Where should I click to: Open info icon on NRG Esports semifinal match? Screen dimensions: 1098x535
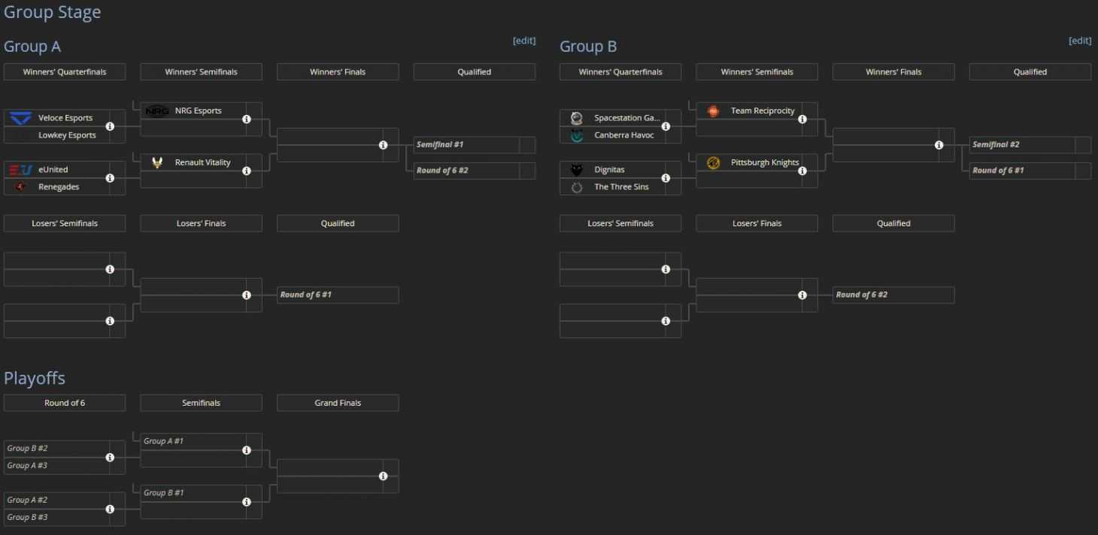(x=246, y=119)
